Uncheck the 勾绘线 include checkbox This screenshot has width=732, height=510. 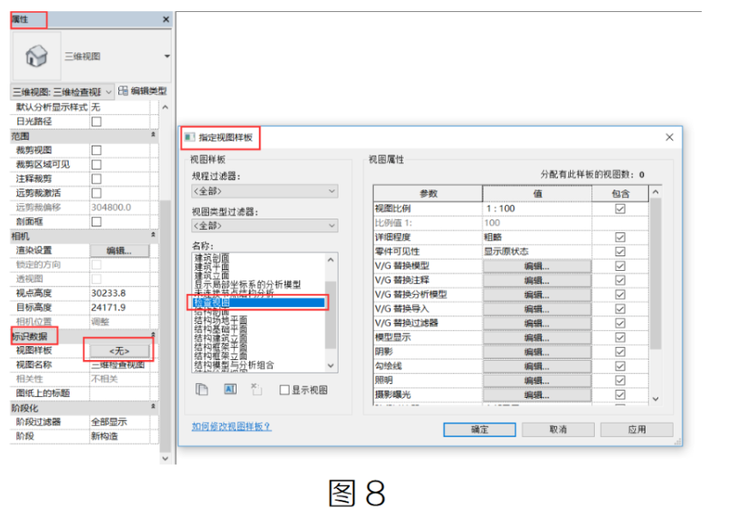(620, 366)
